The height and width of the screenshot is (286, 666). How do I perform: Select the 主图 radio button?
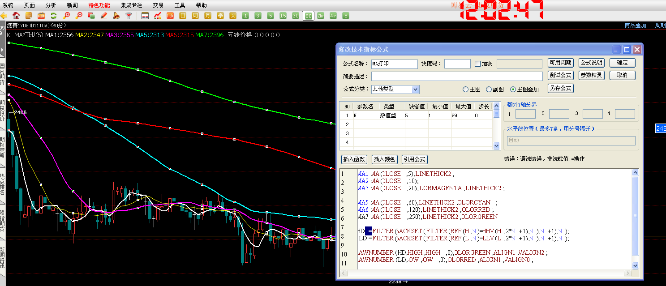pos(466,90)
